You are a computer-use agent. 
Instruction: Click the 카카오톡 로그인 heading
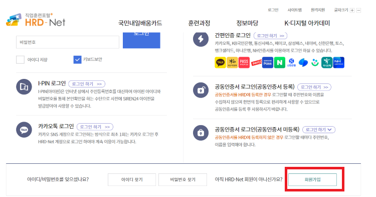pyautogui.click(x=56, y=126)
